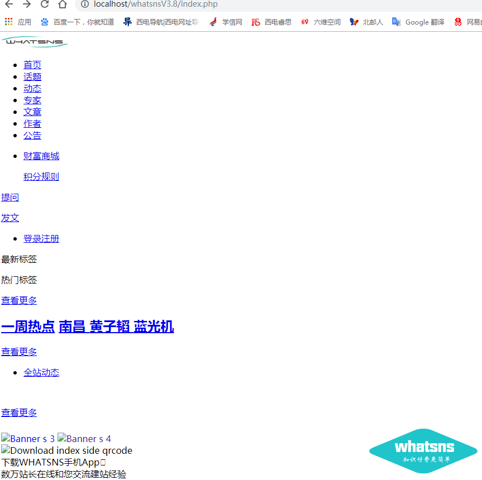Select the 全站动态 tab link
This screenshot has height=480, width=482.
41,372
